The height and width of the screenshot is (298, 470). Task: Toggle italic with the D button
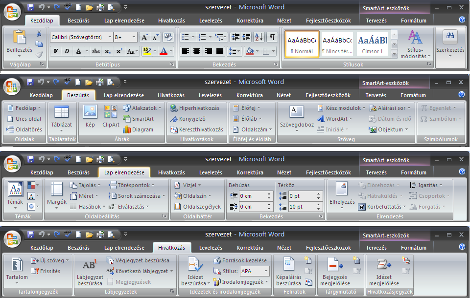coord(67,51)
